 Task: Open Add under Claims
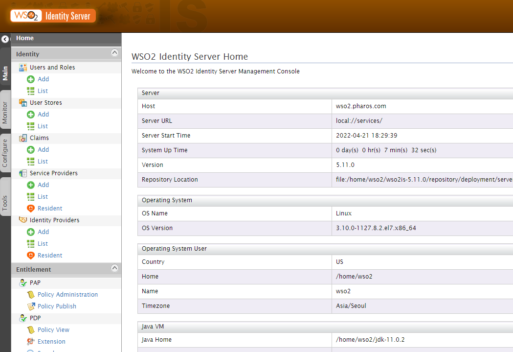click(43, 150)
